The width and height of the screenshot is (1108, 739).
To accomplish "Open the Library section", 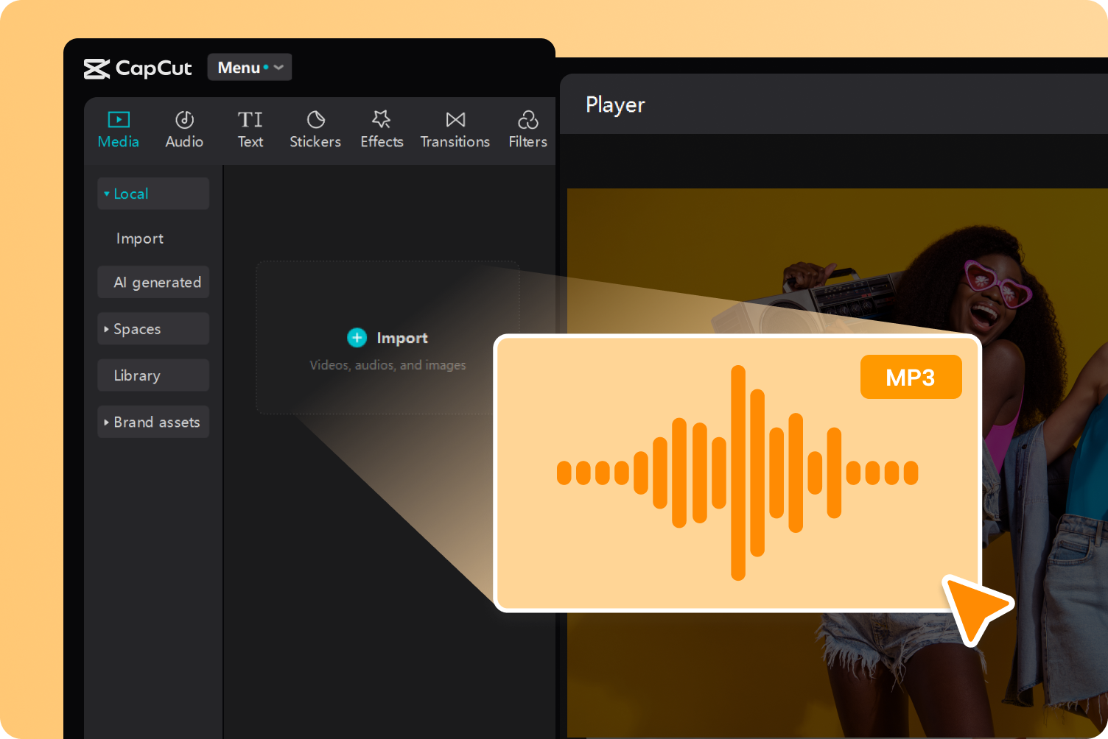I will click(136, 375).
